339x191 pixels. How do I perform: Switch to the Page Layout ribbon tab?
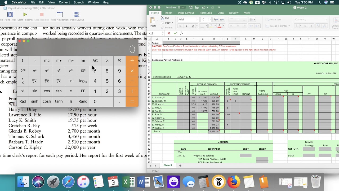(x=186, y=13)
